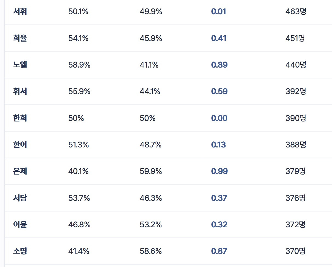This screenshot has height=267, width=332.
Task: Open the name 서휘 in the table
Action: tap(20, 12)
